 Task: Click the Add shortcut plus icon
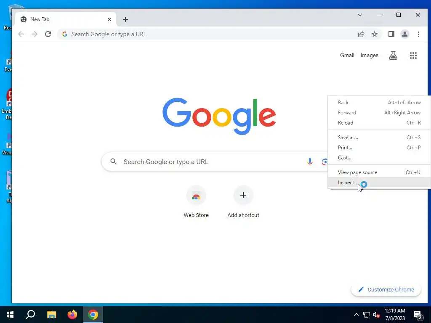[243, 195]
